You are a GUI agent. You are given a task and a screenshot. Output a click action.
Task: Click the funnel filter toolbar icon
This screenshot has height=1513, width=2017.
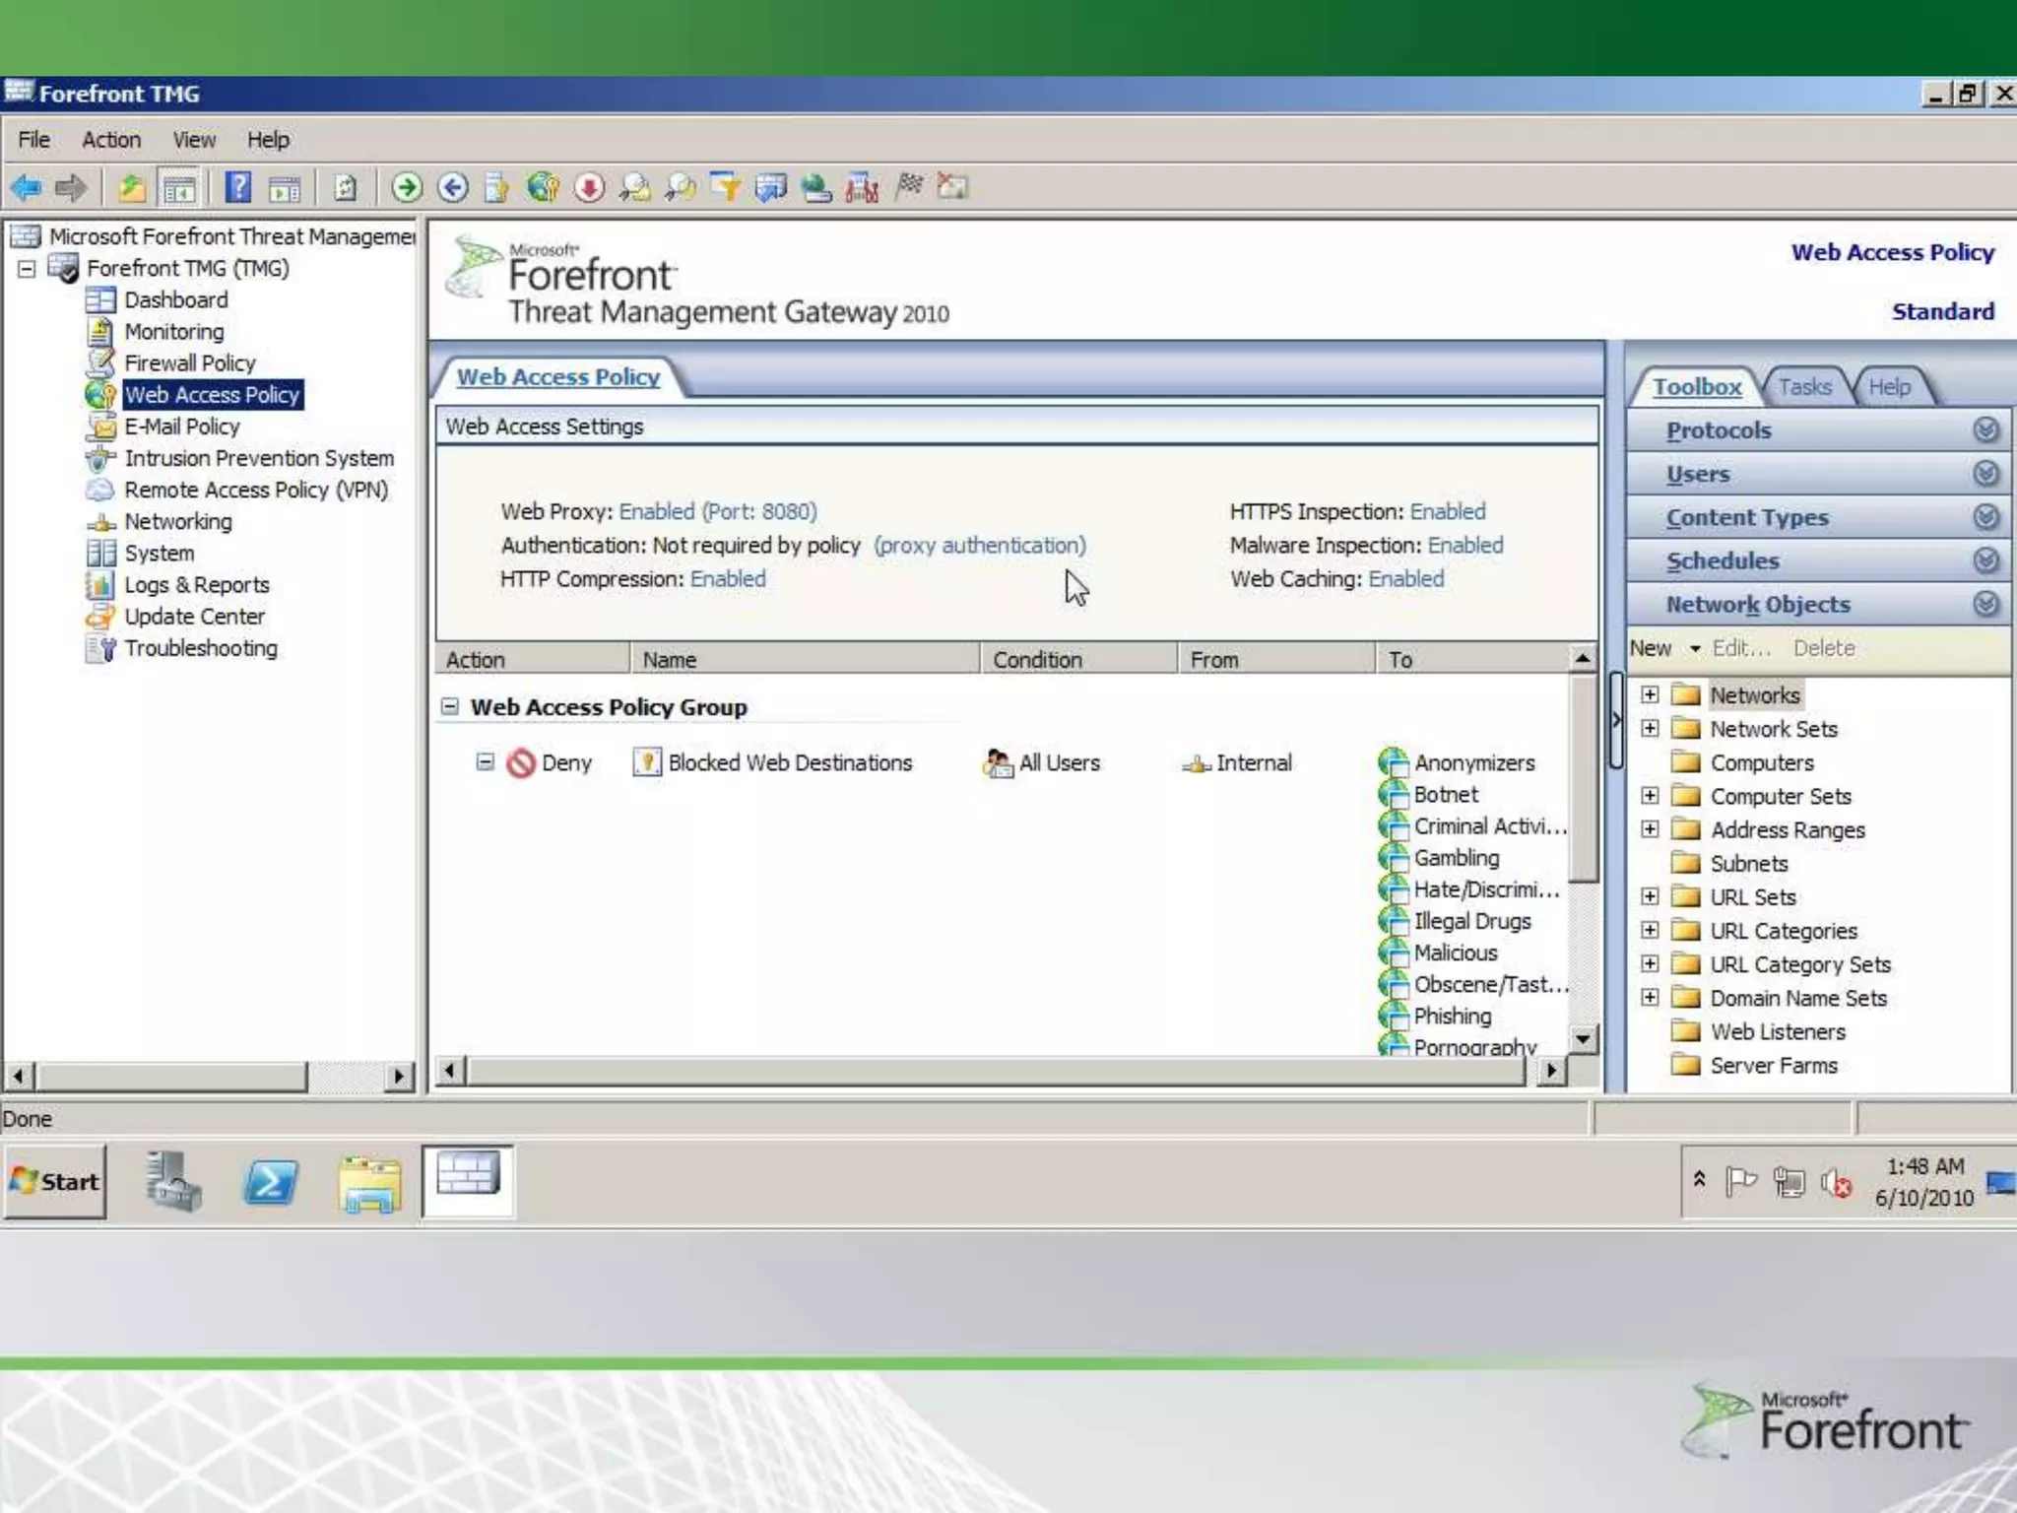pos(726,187)
